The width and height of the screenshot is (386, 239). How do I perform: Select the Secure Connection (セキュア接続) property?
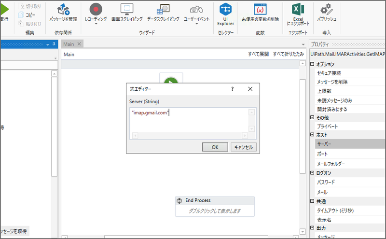[x=350, y=73]
